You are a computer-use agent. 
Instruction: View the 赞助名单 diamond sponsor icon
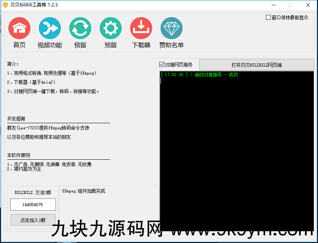pos(172,28)
